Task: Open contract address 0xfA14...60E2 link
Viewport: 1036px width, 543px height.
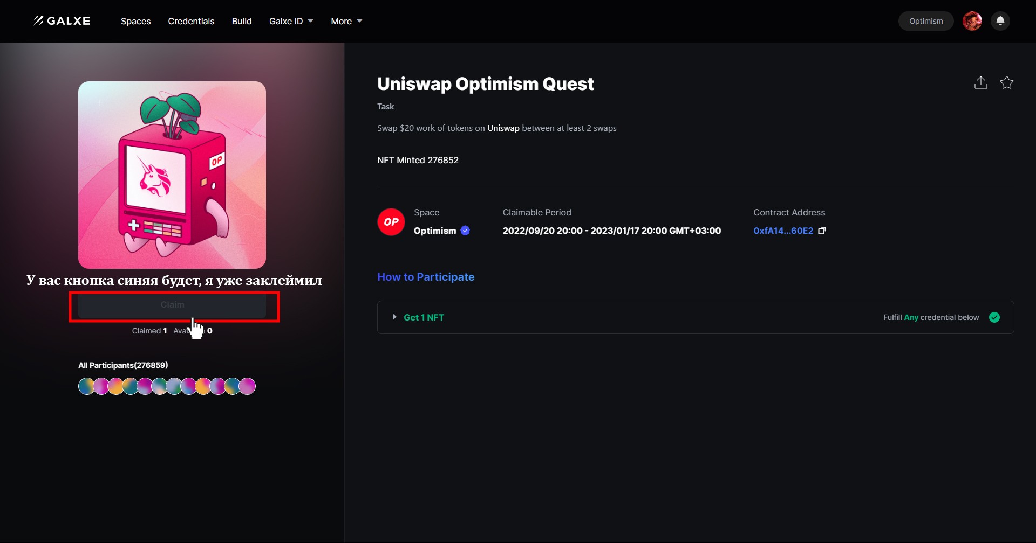Action: [783, 231]
